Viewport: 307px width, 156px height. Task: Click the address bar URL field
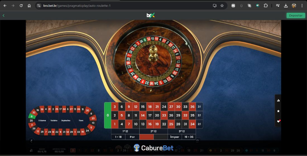point(125,6)
